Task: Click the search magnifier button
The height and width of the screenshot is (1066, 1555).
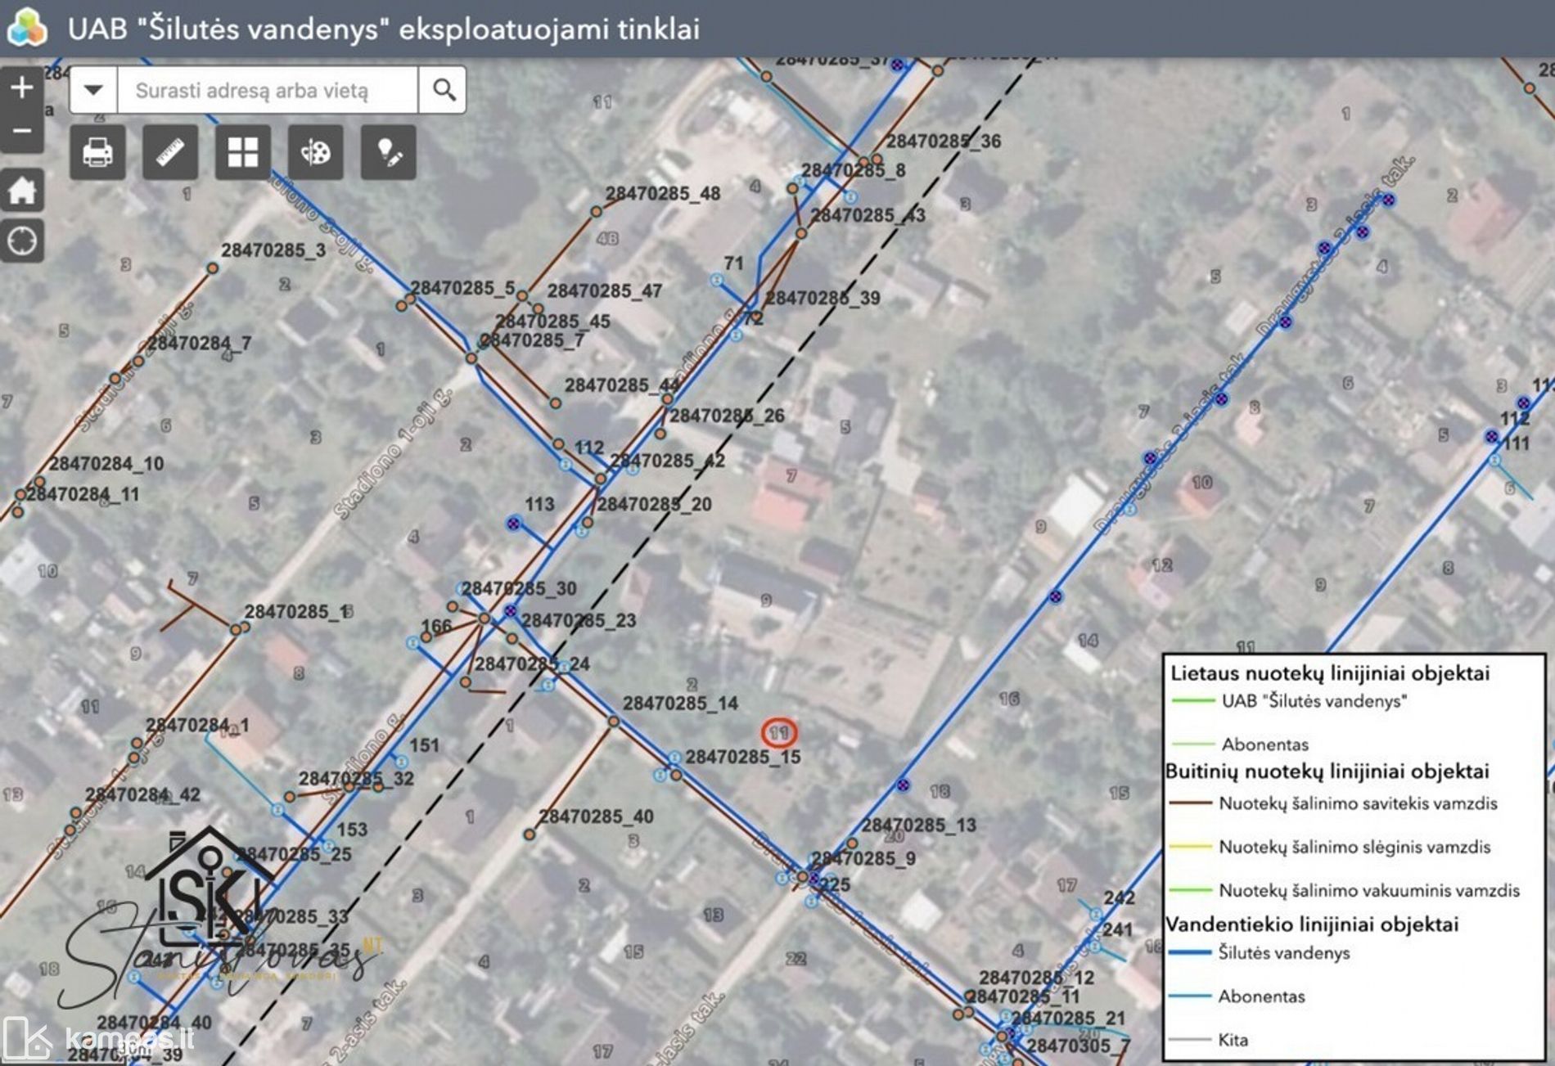Action: click(x=443, y=90)
